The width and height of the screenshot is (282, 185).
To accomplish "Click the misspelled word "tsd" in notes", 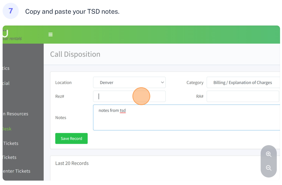I will tap(123, 110).
